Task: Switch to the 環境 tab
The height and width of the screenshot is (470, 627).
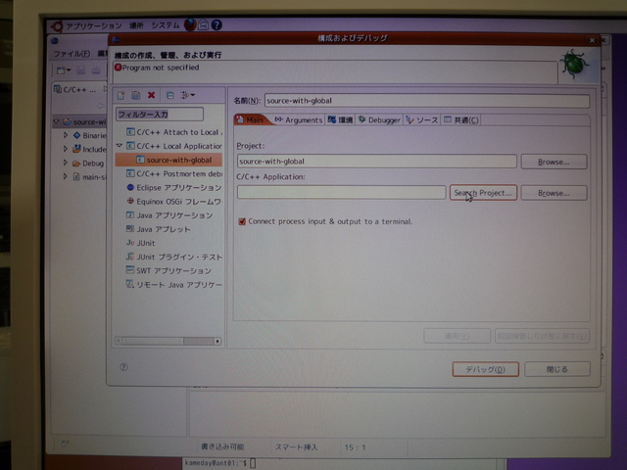Action: click(340, 119)
